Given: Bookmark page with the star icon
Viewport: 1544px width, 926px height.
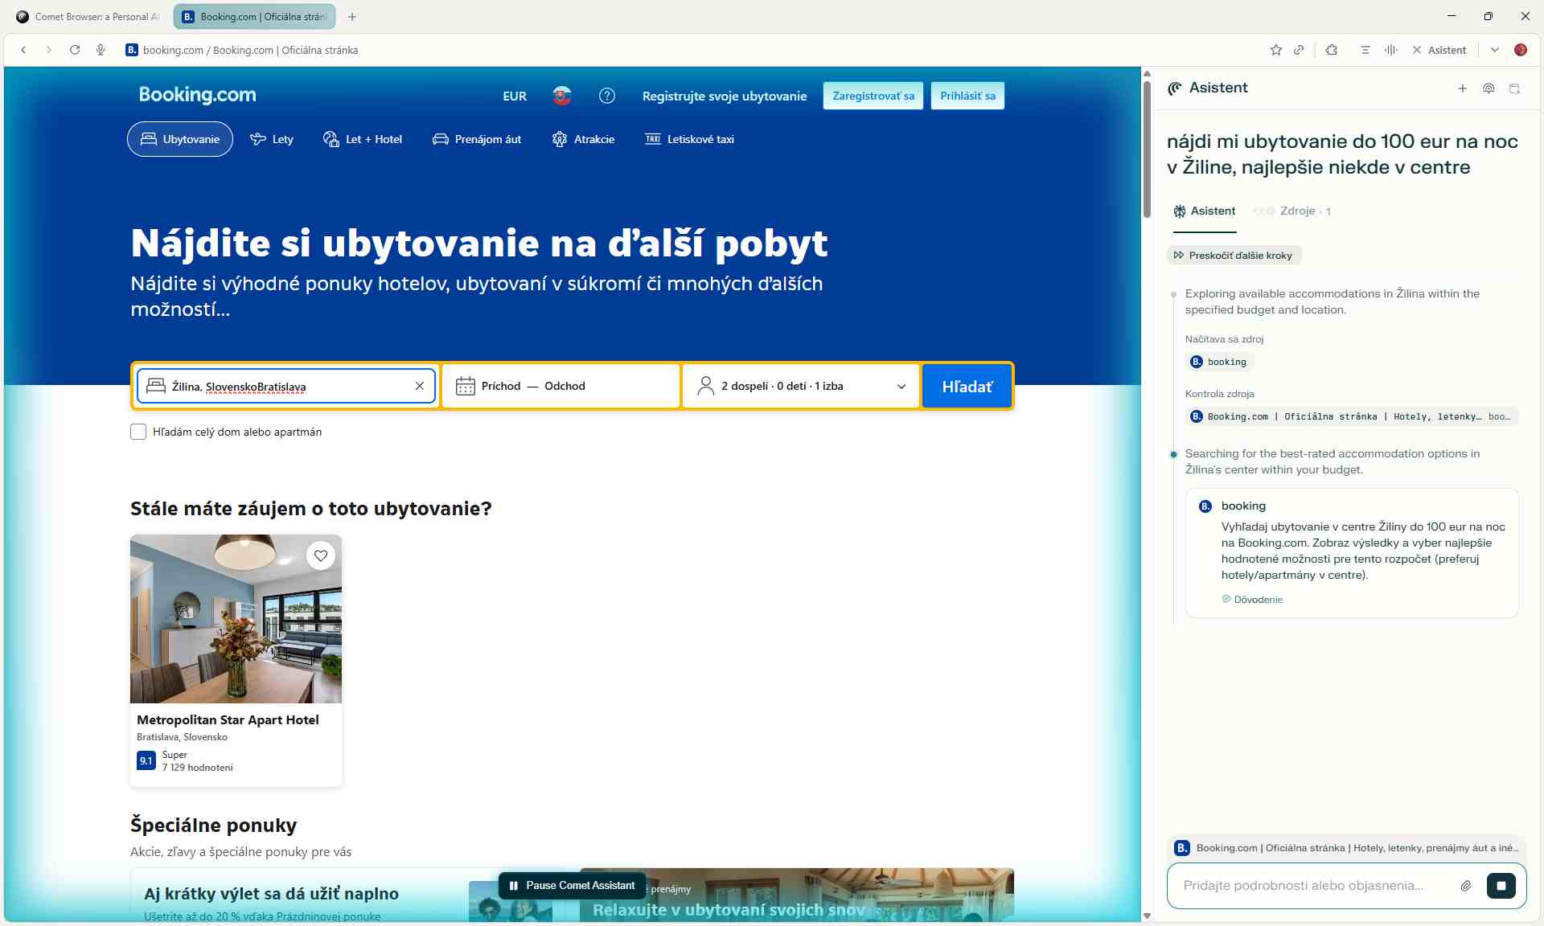Looking at the screenshot, I should click(1275, 50).
